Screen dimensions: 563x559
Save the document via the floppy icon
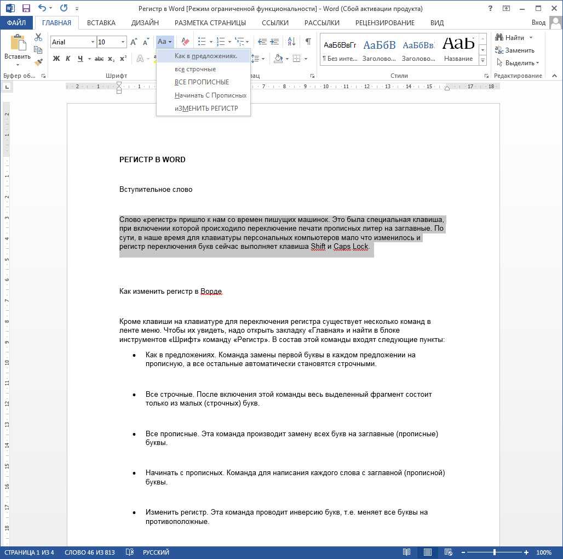click(26, 8)
